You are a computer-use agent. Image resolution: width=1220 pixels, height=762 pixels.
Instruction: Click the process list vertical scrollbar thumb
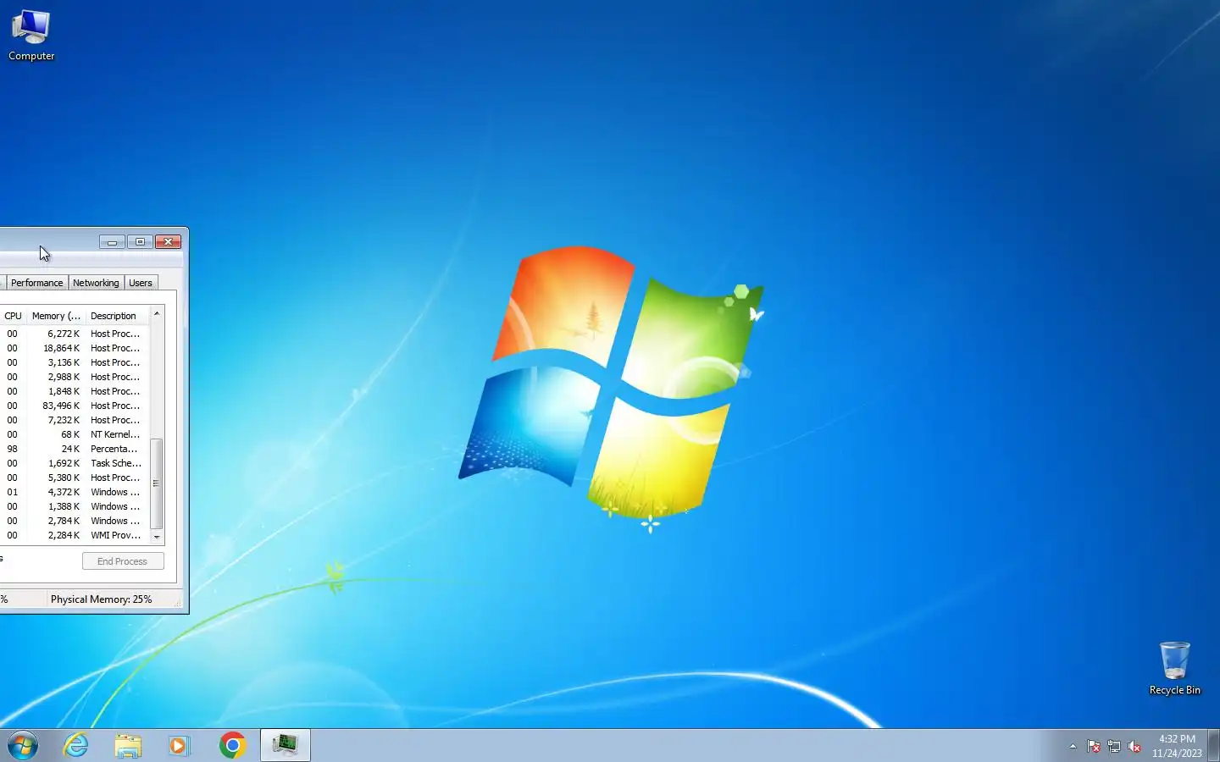156,483
